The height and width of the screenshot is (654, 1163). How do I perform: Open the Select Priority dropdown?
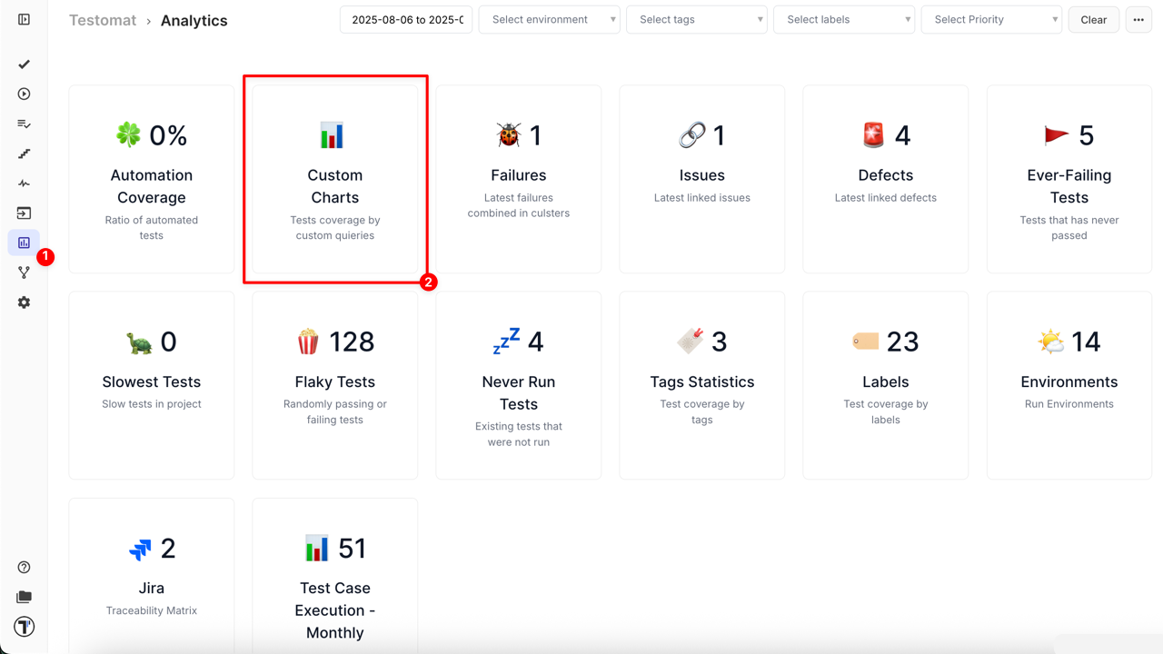tap(990, 20)
